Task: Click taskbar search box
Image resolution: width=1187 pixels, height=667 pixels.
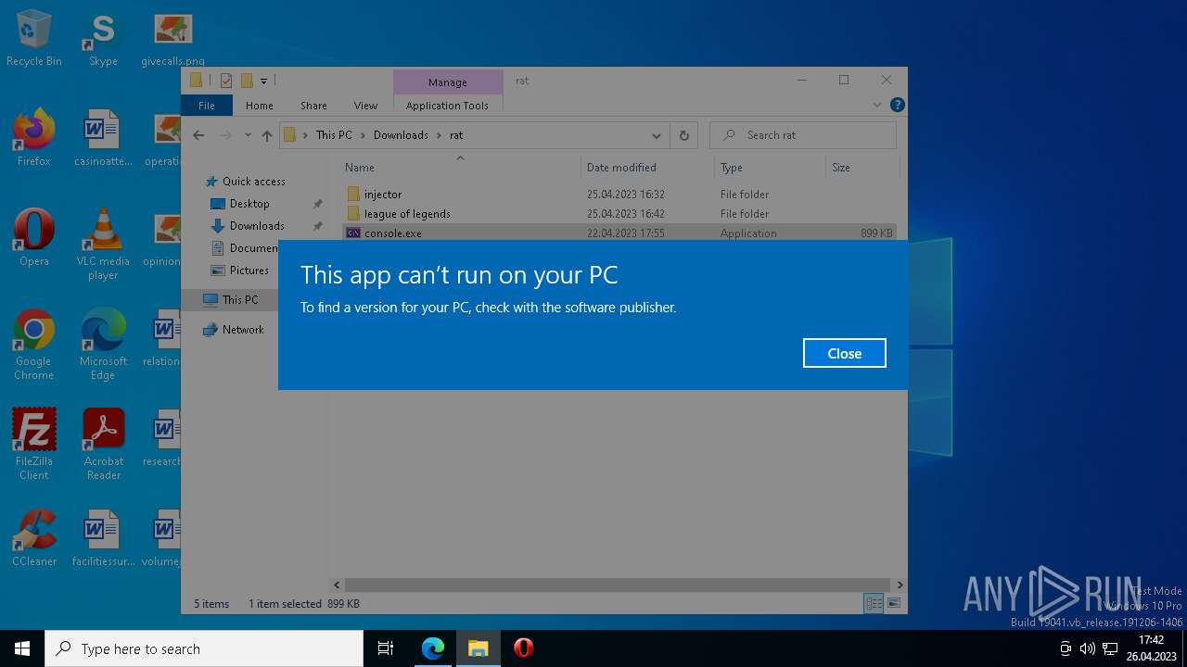Action: (x=204, y=648)
